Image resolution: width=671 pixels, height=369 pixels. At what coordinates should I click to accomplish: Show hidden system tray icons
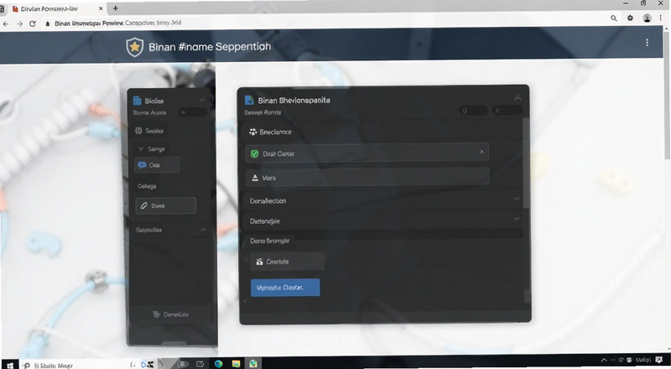point(604,361)
